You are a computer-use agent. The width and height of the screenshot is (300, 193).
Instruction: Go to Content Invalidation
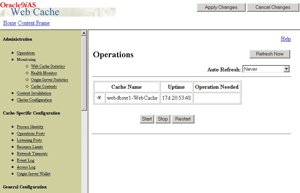pos(34,93)
